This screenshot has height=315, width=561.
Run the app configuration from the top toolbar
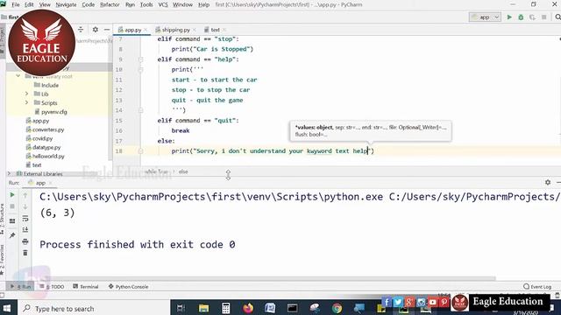coord(509,17)
